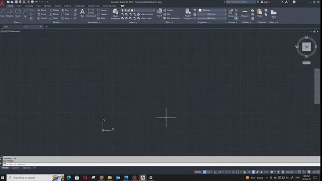Image resolution: width=322 pixels, height=181 pixels.
Task: Open Layer Properties manager
Action: pyautogui.click(x=115, y=14)
